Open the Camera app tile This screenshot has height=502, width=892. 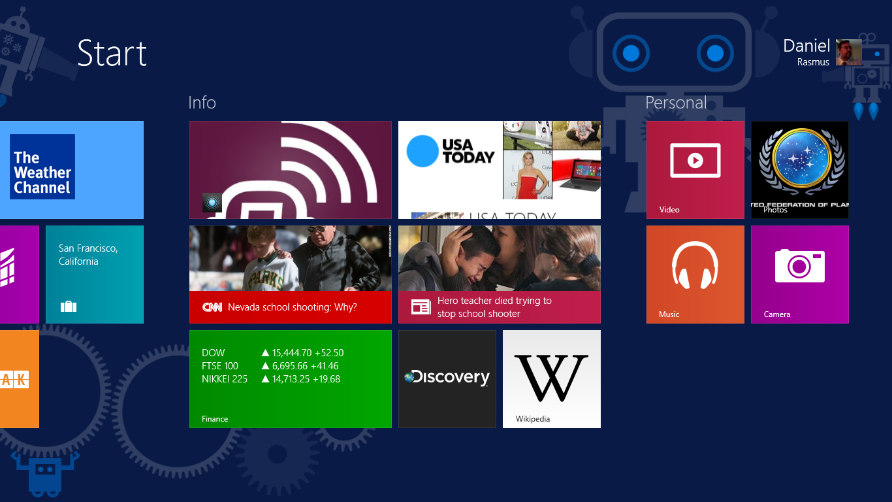click(x=800, y=275)
